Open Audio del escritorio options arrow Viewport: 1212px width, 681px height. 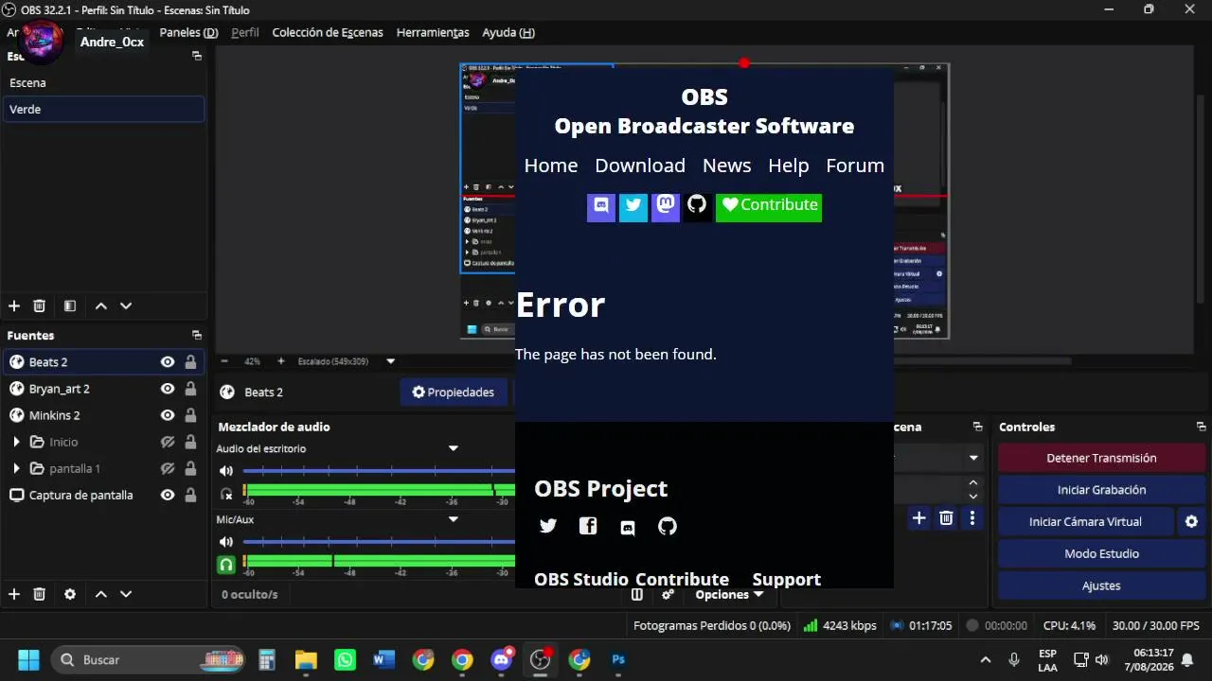point(453,448)
